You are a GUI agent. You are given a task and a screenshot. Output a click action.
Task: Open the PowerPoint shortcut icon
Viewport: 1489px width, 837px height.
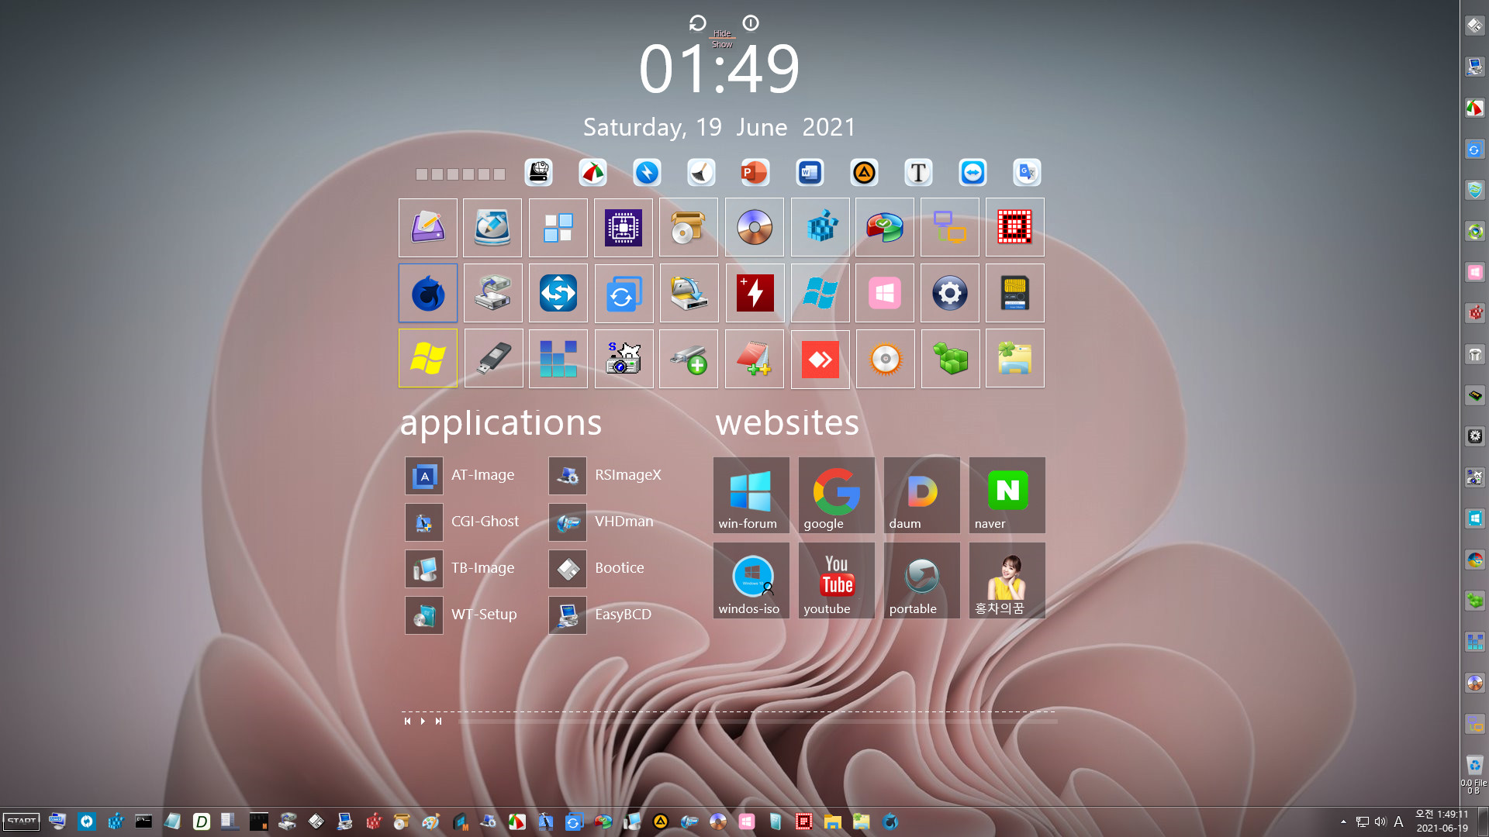(x=755, y=172)
